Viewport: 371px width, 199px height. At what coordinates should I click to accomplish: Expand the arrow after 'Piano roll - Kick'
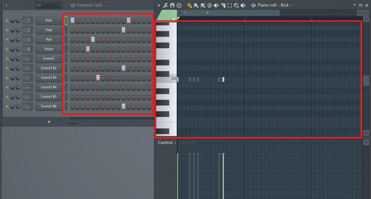click(x=291, y=5)
